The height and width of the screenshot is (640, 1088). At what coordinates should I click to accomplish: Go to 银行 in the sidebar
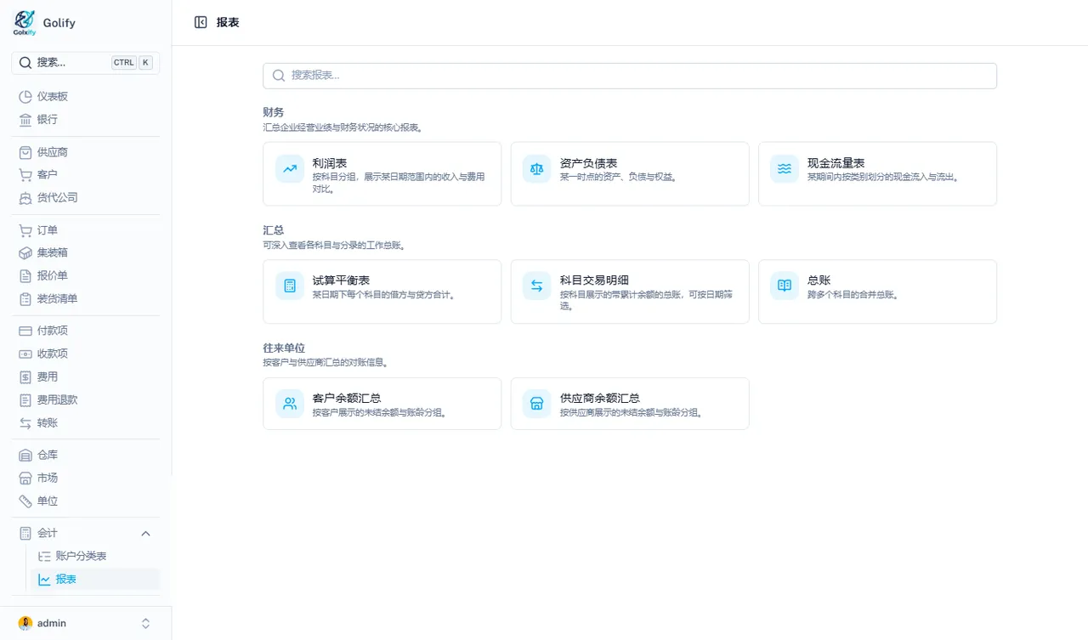(86, 120)
